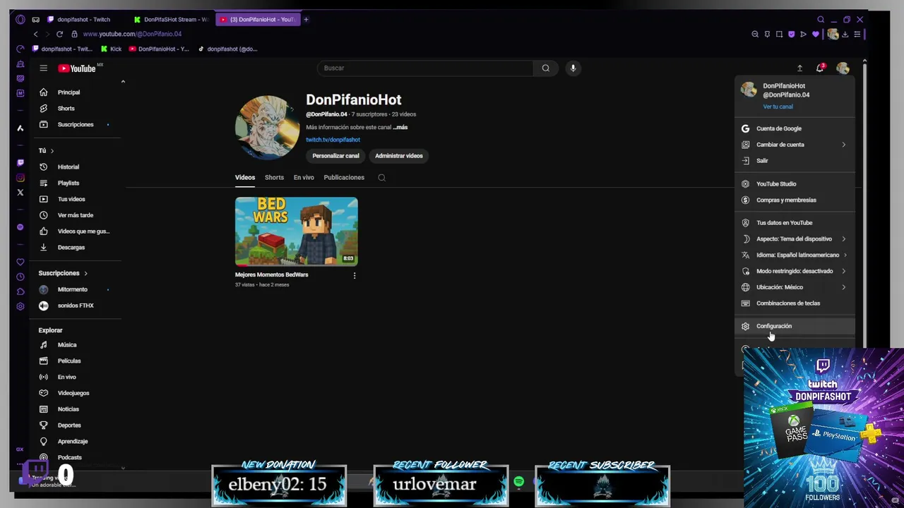Open browser easy setup sliders icon
The height and width of the screenshot is (508, 904).
857,34
